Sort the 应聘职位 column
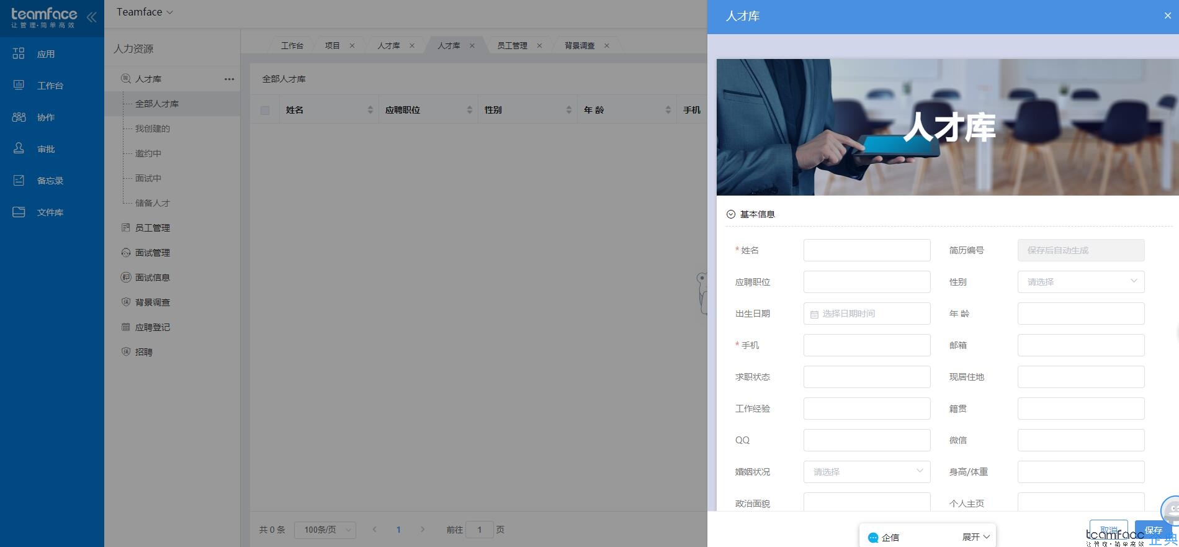 (x=470, y=110)
